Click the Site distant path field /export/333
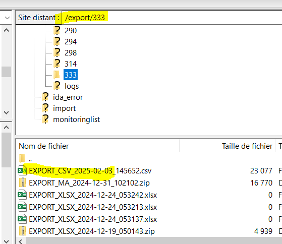Viewport: 282px width, 244px height. pyautogui.click(x=172, y=18)
